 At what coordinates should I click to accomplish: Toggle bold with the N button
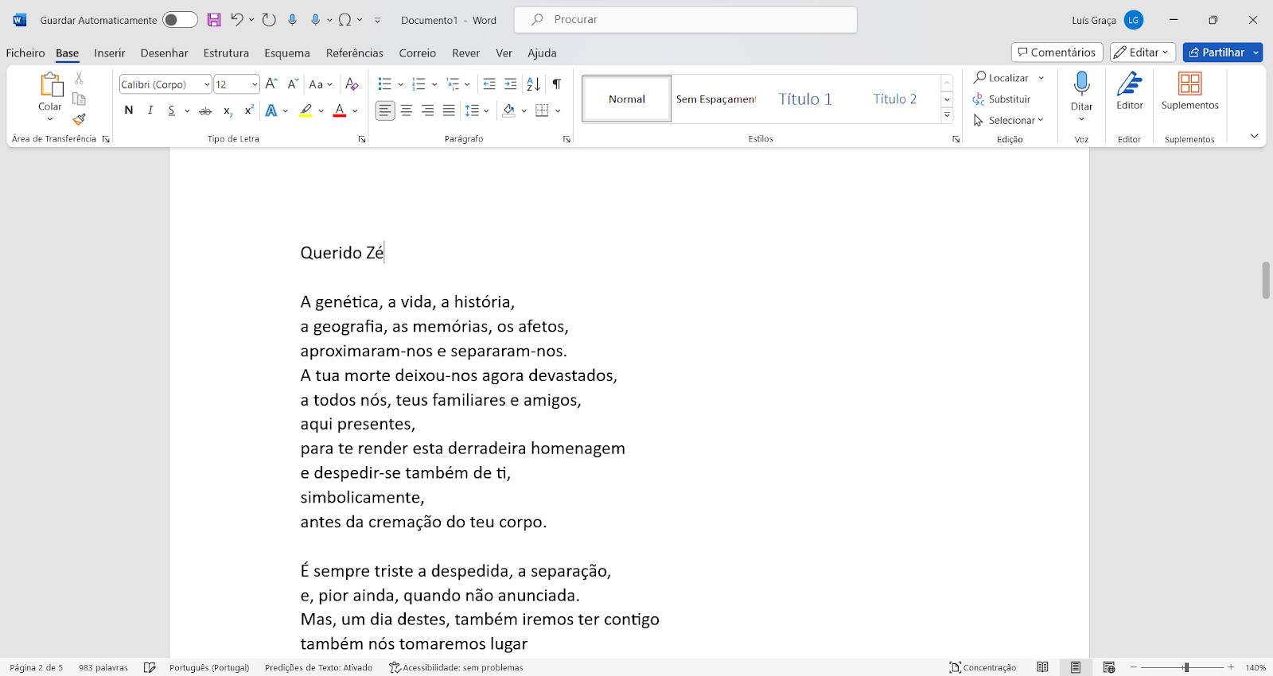point(129,111)
